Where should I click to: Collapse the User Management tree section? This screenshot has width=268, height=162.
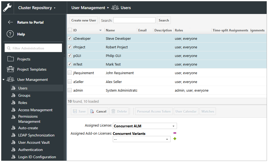point(3,80)
